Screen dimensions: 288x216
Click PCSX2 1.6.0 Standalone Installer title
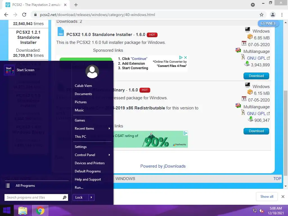click(x=106, y=35)
